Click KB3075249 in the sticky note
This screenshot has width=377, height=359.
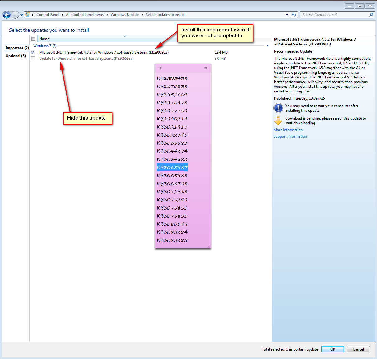172,200
